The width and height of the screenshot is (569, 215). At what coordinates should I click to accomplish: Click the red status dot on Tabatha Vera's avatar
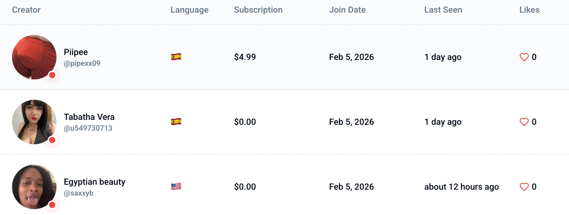tap(52, 140)
